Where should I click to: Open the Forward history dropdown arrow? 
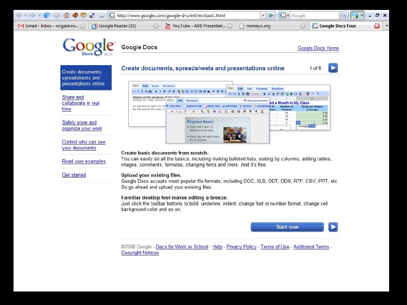[39, 15]
